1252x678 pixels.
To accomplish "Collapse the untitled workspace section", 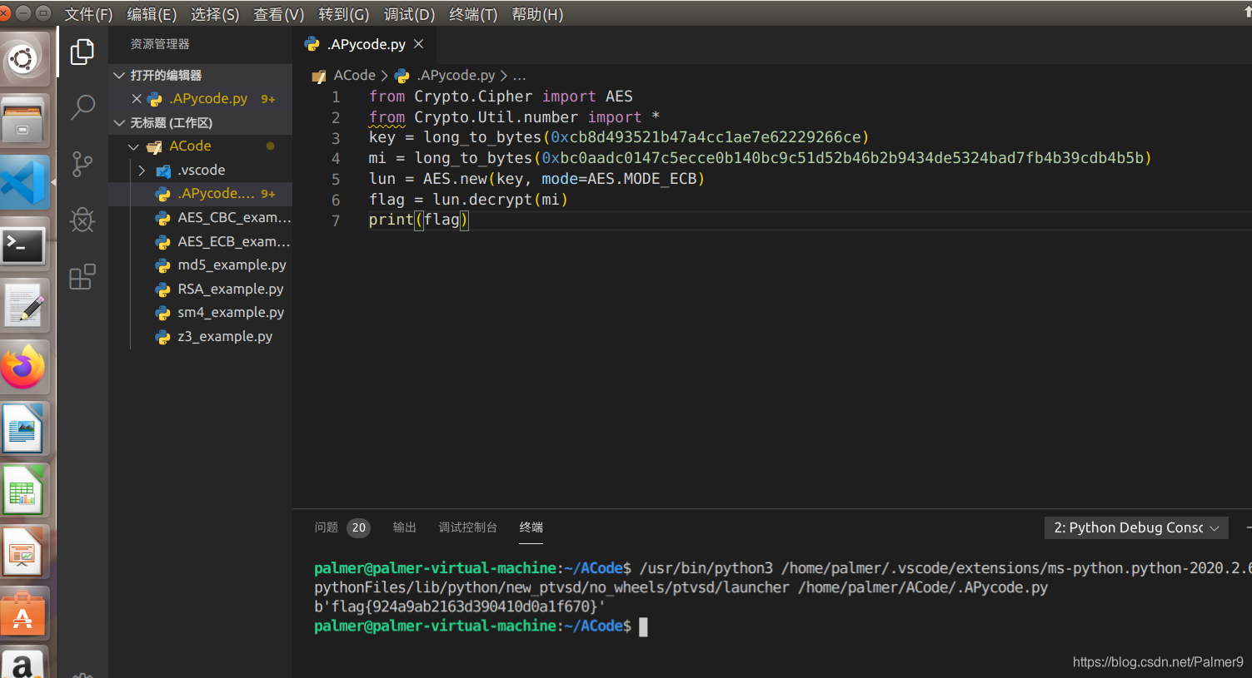I will (119, 122).
